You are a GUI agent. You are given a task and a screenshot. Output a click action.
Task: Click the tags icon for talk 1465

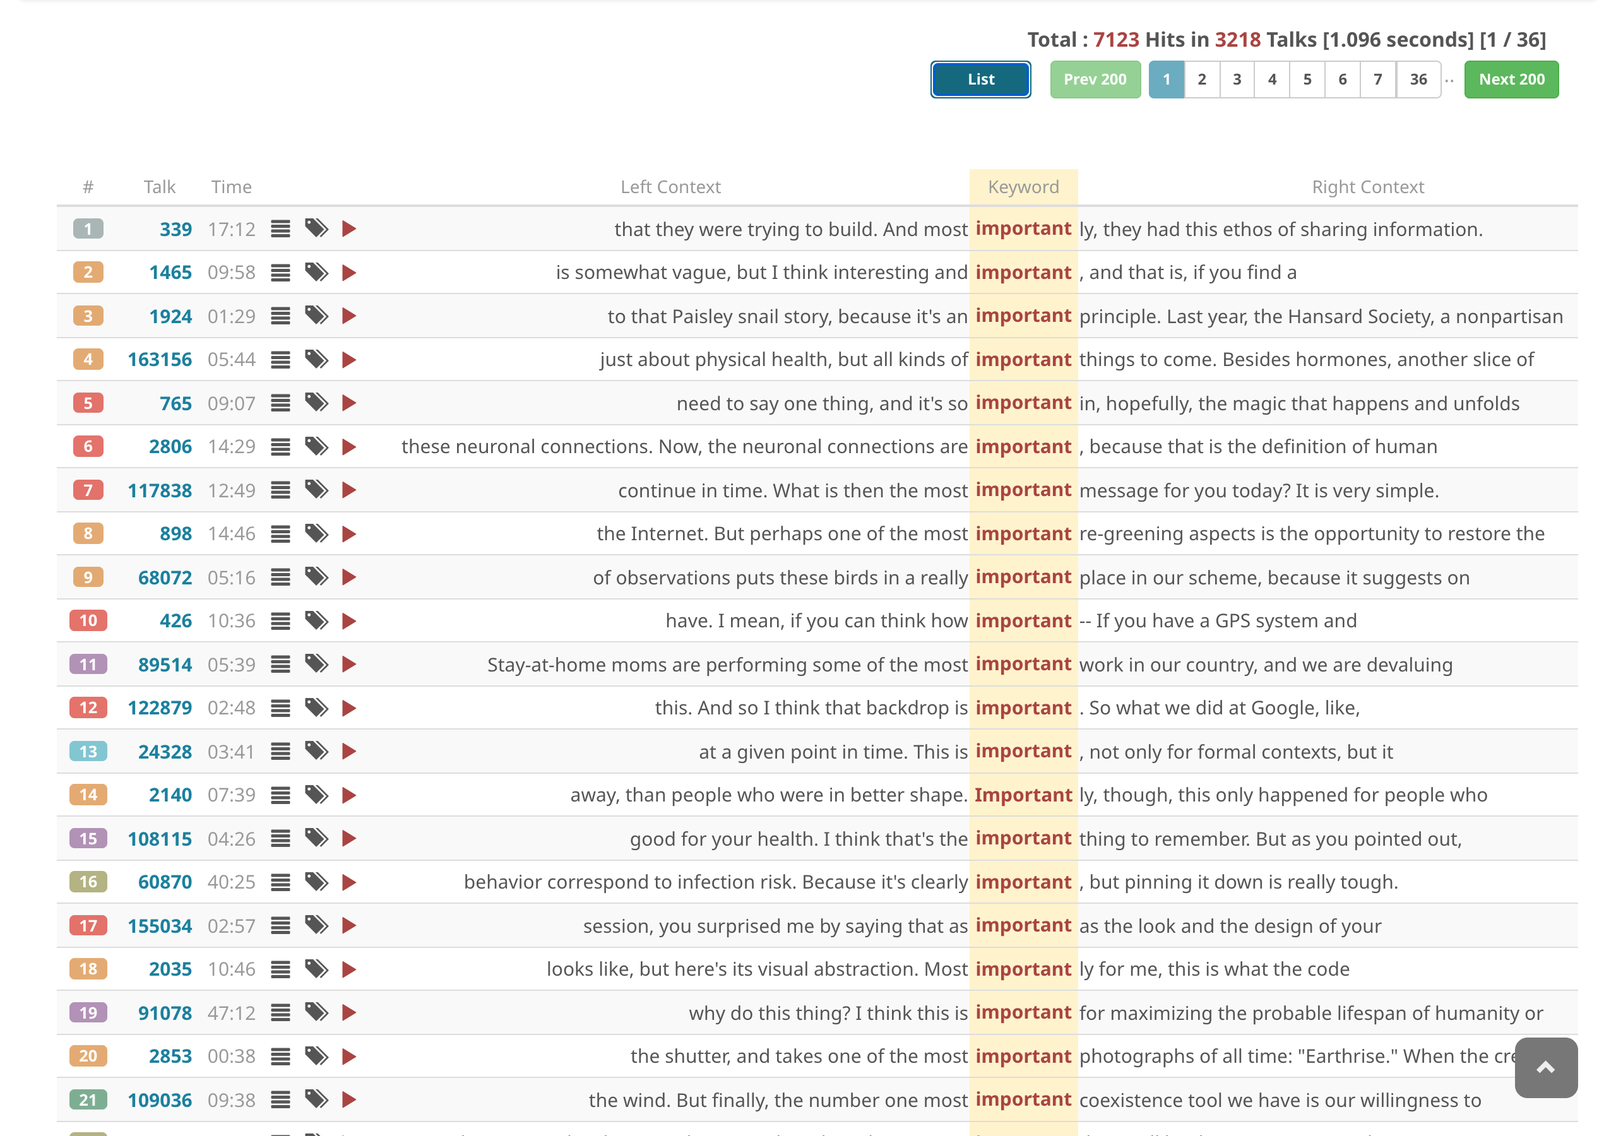tap(316, 273)
